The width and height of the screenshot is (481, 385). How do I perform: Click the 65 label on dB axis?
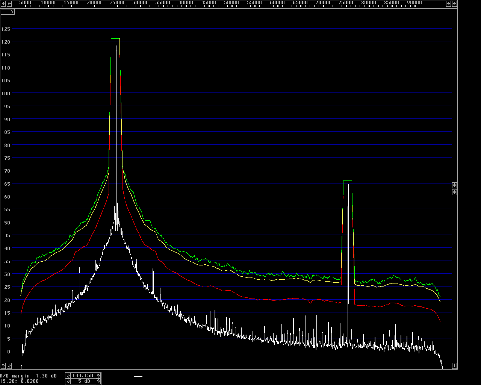point(8,184)
